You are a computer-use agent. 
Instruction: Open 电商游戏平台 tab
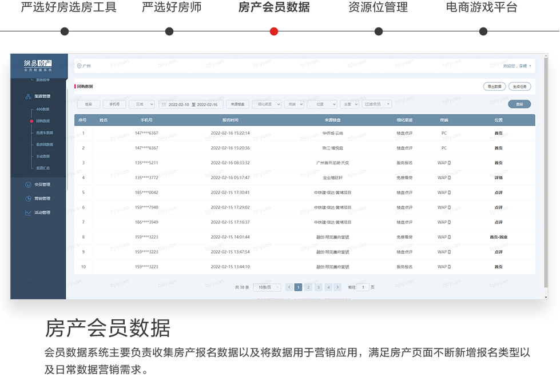coord(482,7)
